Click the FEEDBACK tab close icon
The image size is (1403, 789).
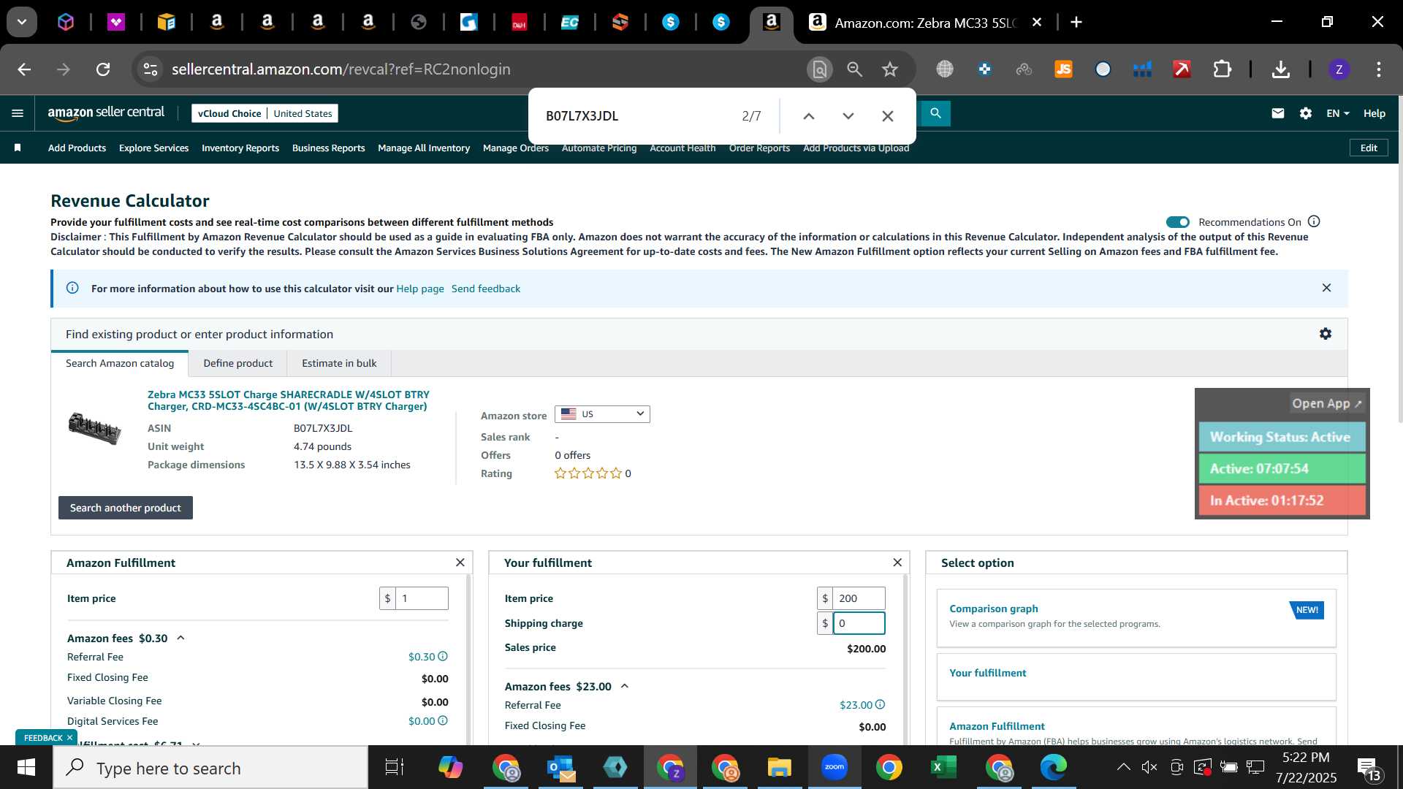point(70,738)
